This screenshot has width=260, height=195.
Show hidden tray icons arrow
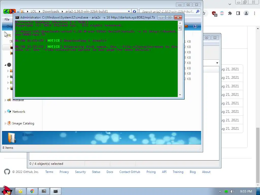click(x=220, y=191)
